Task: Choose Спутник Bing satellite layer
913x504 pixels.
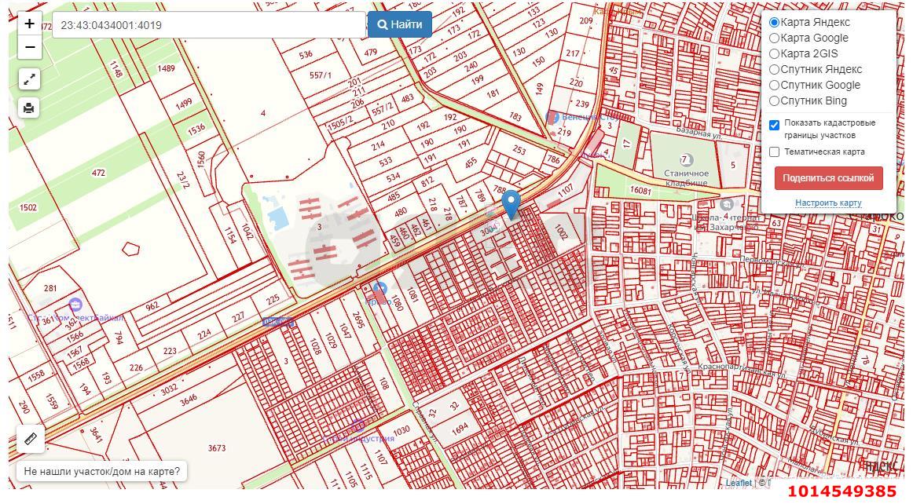Action: click(x=775, y=101)
